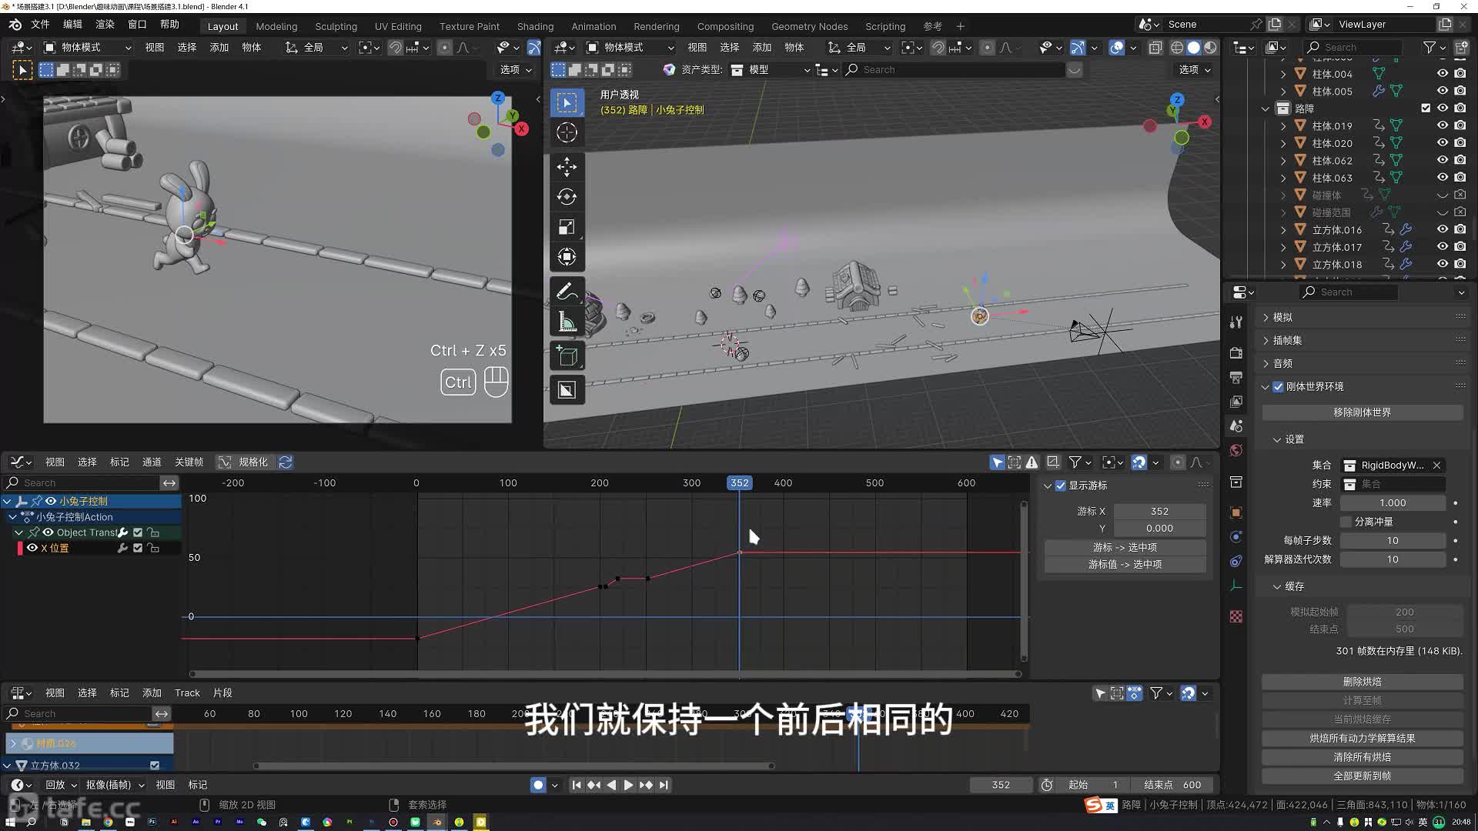1478x831 pixels.
Task: Toggle the 刚体世界环境 checkbox
Action: click(1278, 386)
